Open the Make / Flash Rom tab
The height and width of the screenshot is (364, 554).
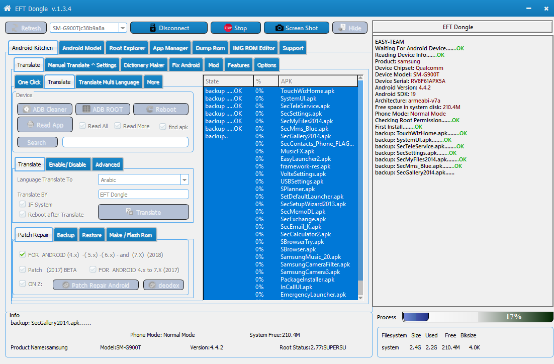(x=131, y=235)
